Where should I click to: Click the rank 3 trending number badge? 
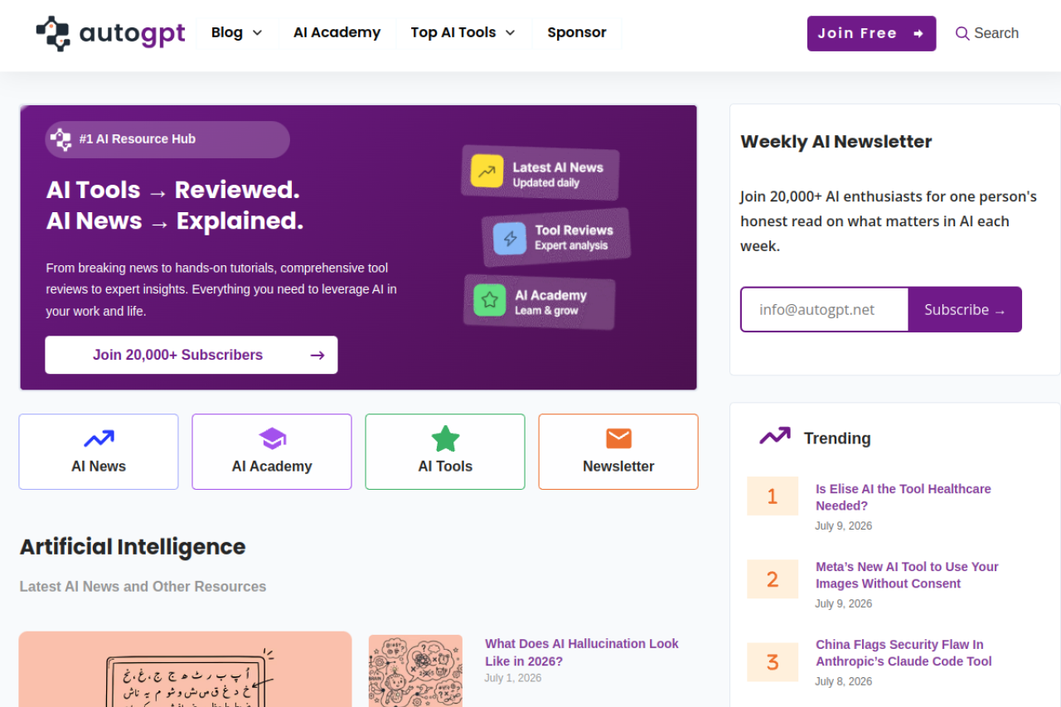point(773,661)
